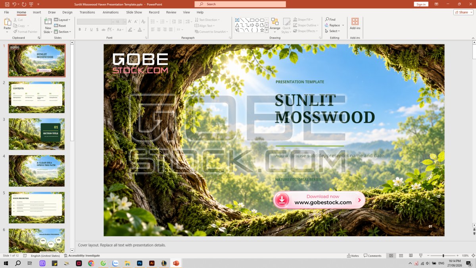Click the notes text Cover layout

pyautogui.click(x=122, y=245)
